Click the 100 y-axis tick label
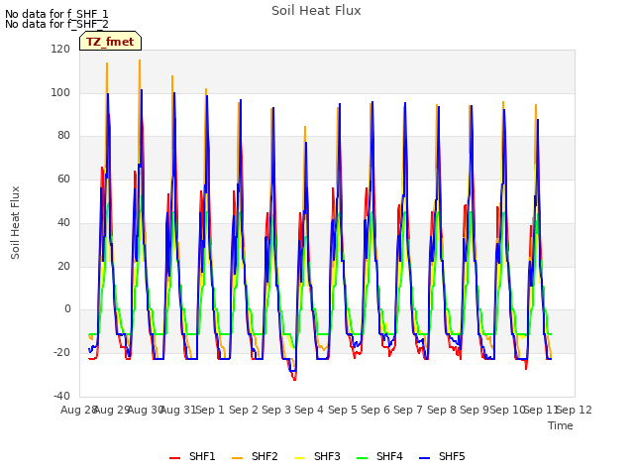This screenshot has width=634, height=476. (x=60, y=92)
